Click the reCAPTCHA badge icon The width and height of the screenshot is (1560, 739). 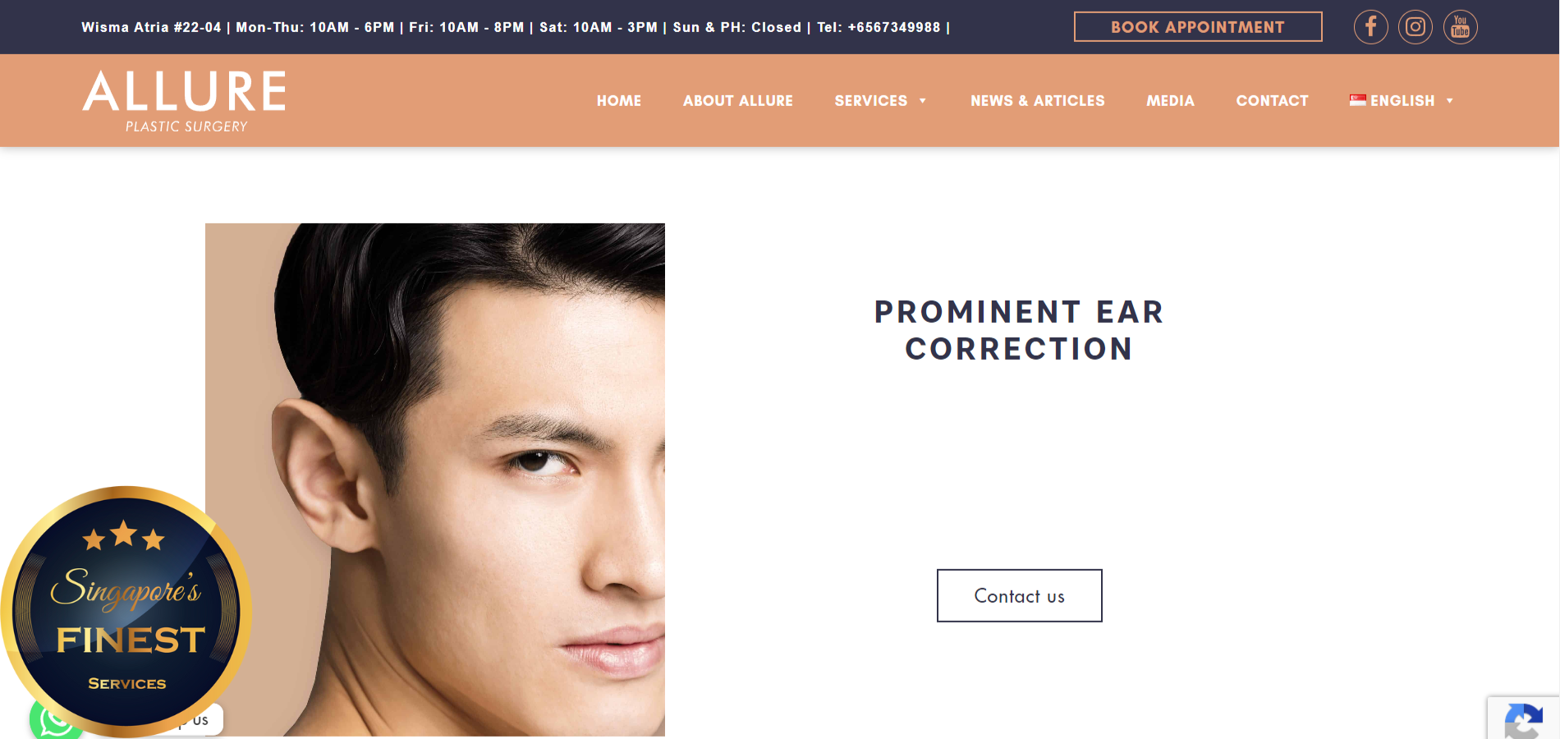(1524, 720)
